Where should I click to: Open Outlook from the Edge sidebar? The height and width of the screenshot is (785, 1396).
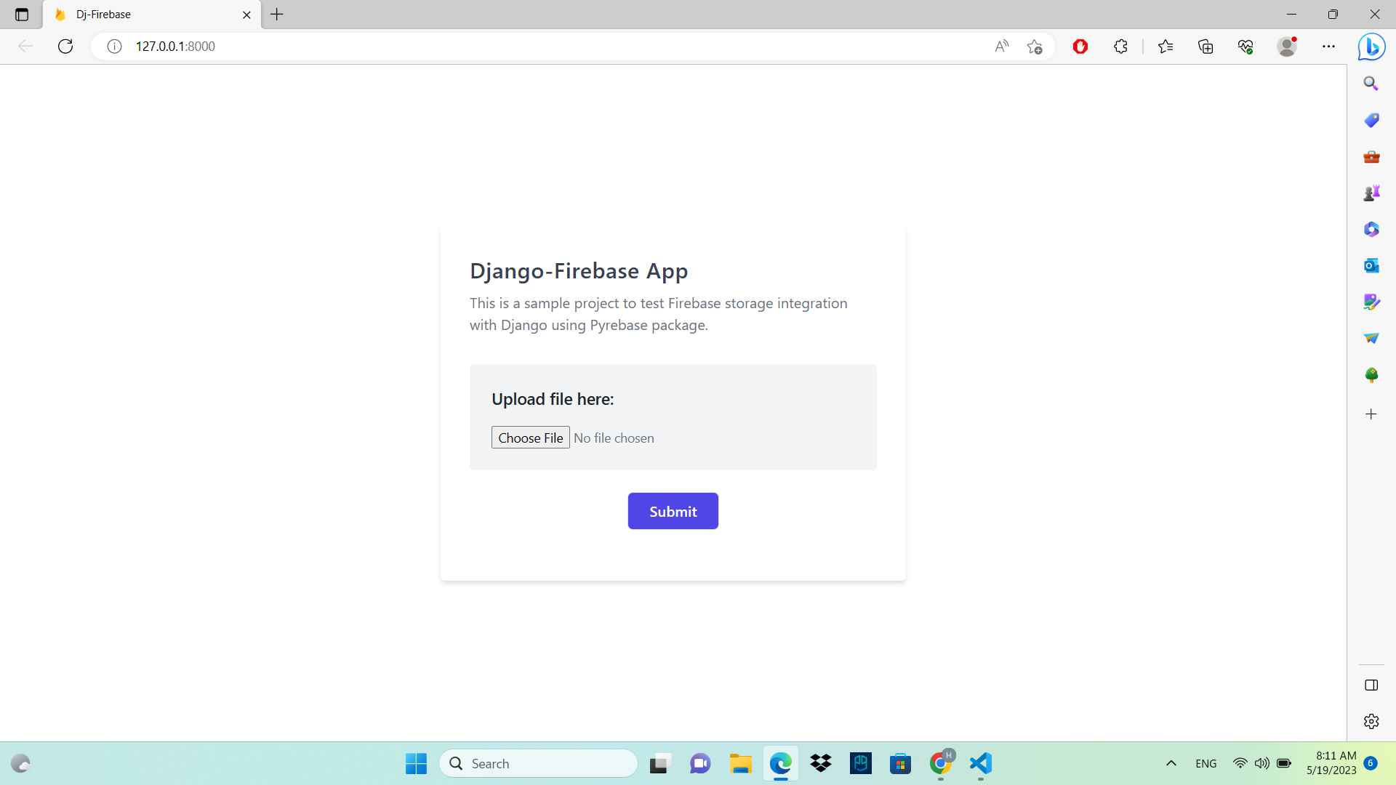pyautogui.click(x=1371, y=265)
